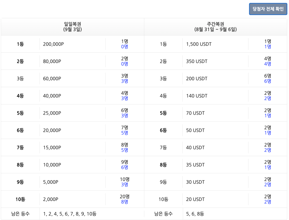Select the 8등 rank in 35 USDT row

tap(163, 165)
